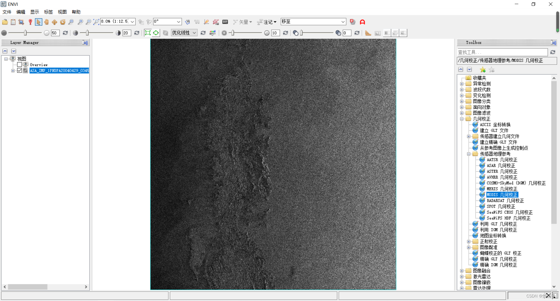This screenshot has height=301, width=560.
Task: Click the Open file folder icon
Action: pyautogui.click(x=5, y=22)
